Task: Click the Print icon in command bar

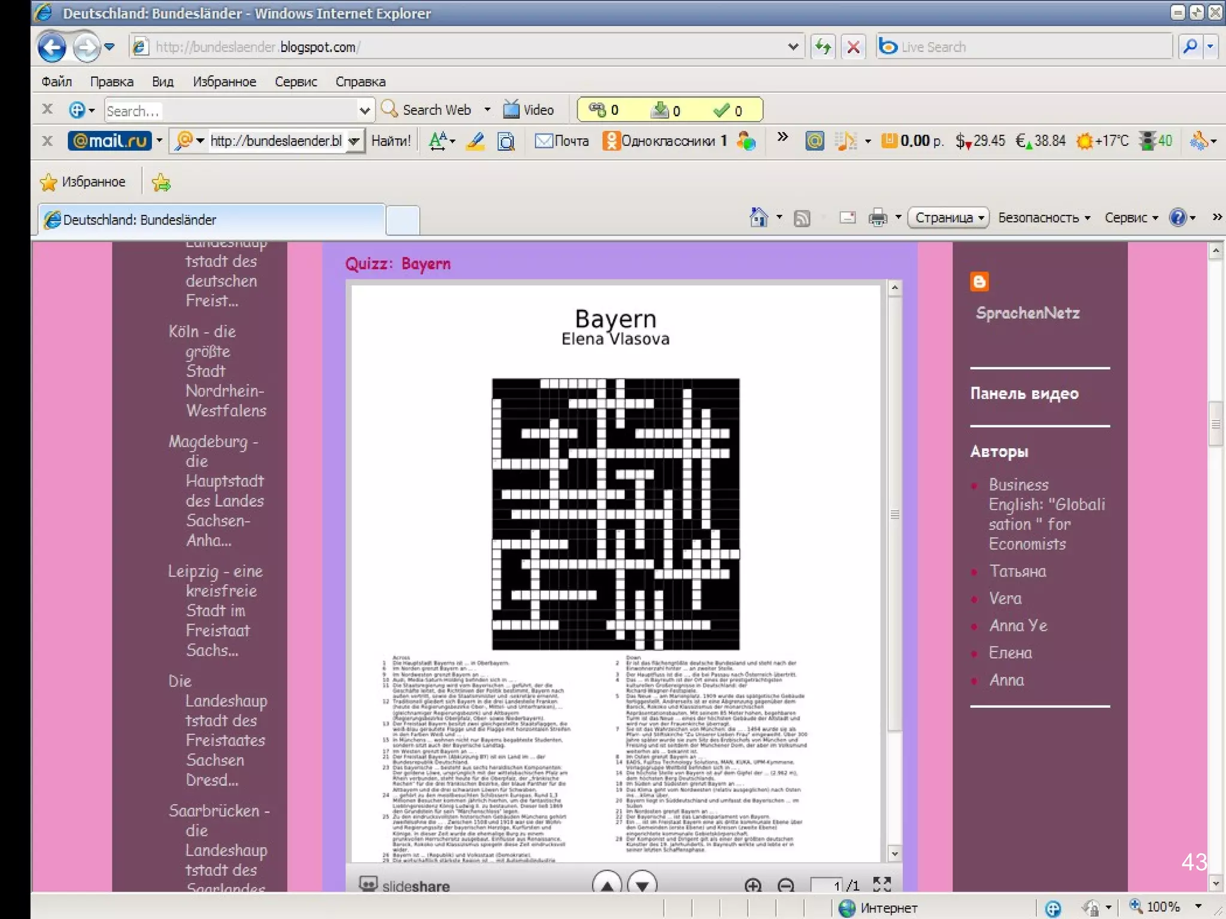Action: coord(877,218)
